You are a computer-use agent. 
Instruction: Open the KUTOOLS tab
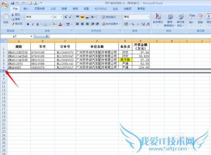tap(100, 9)
